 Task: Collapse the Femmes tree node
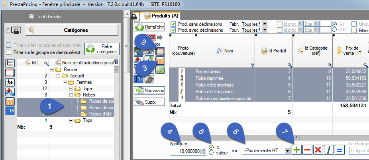(65, 82)
